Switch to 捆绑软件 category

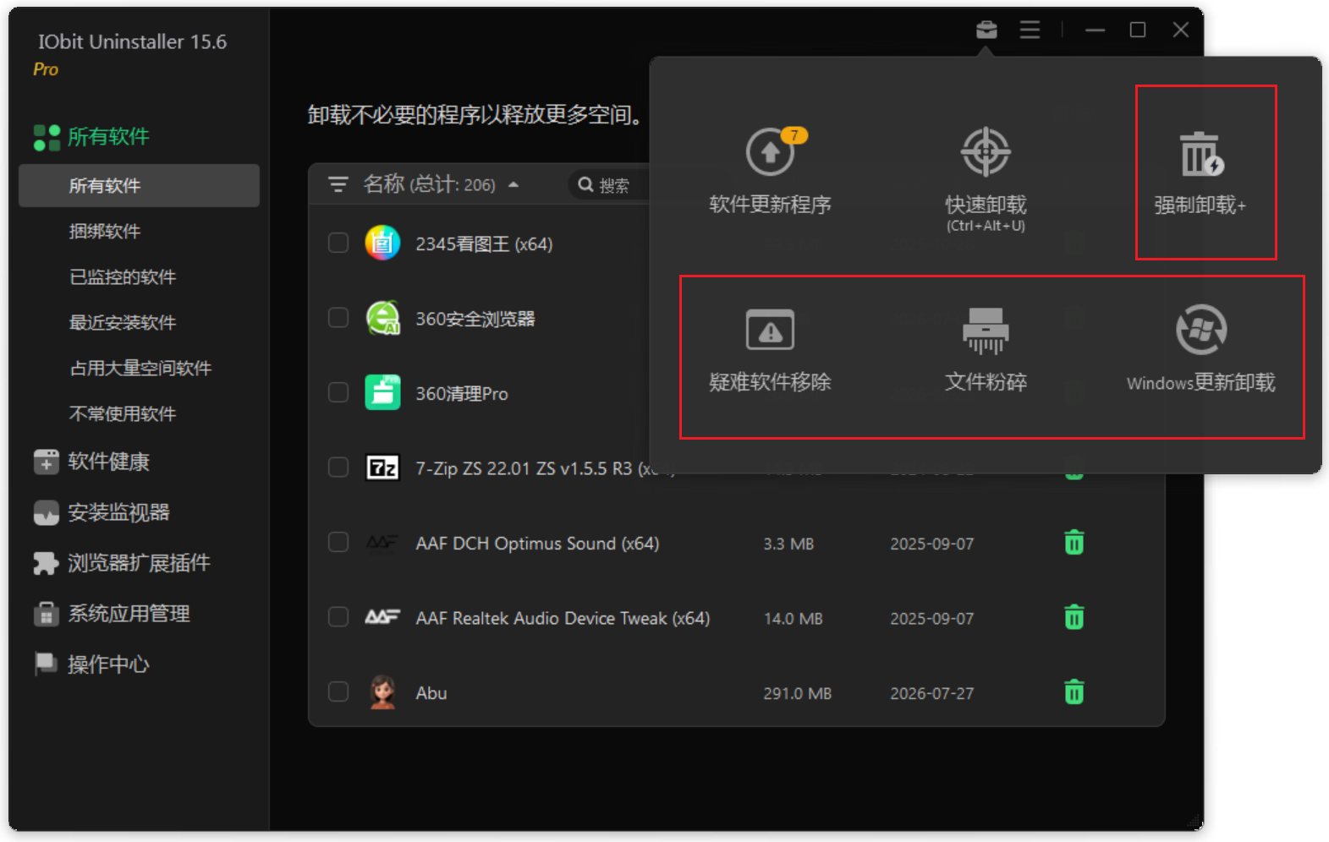[105, 231]
